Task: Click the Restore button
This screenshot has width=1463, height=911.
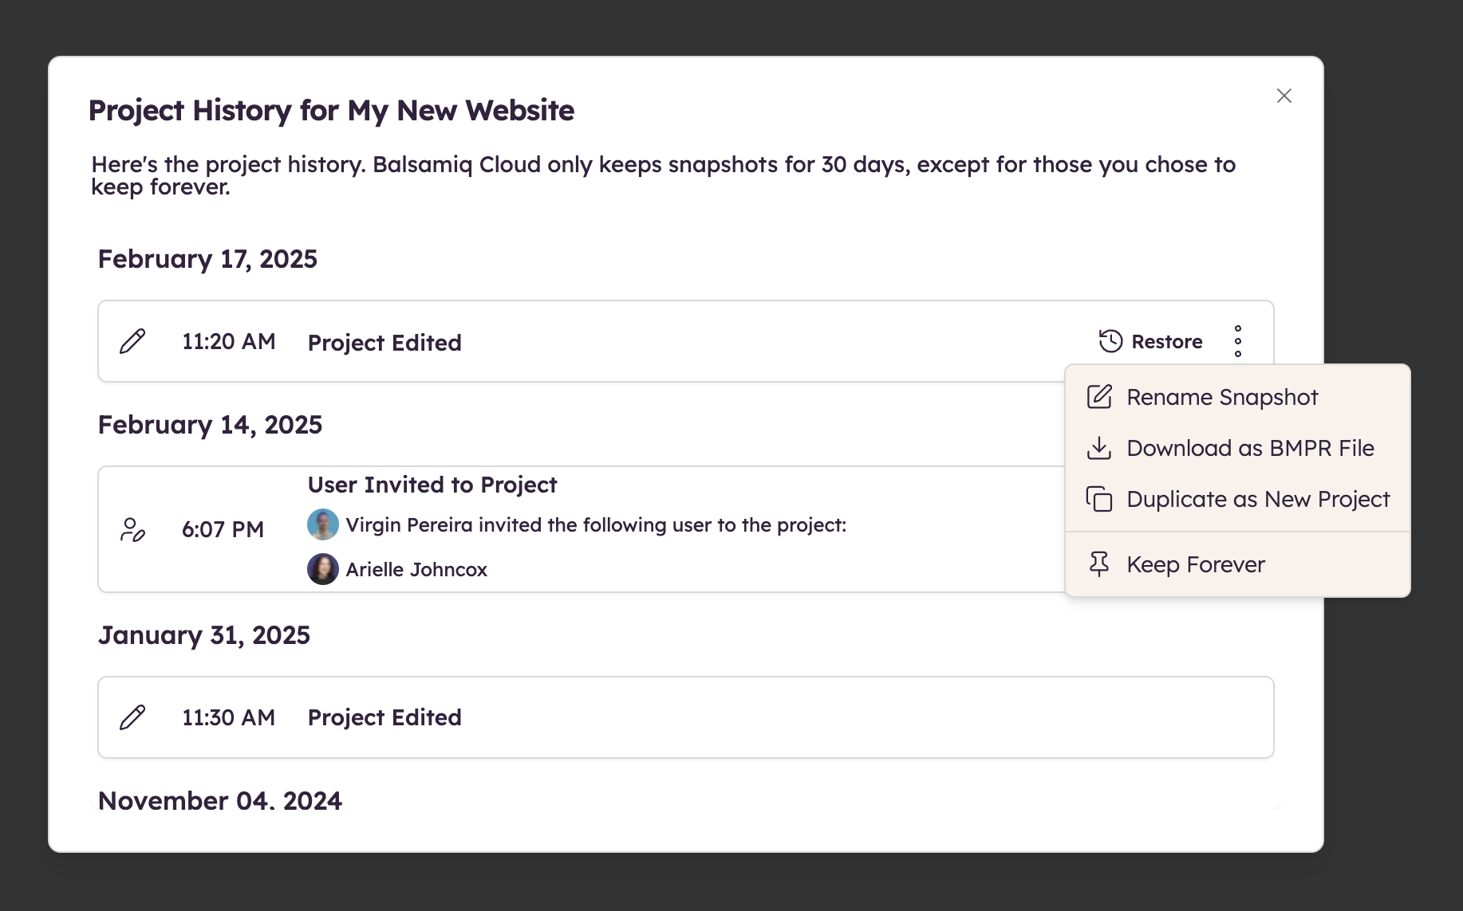Action: 1166,341
